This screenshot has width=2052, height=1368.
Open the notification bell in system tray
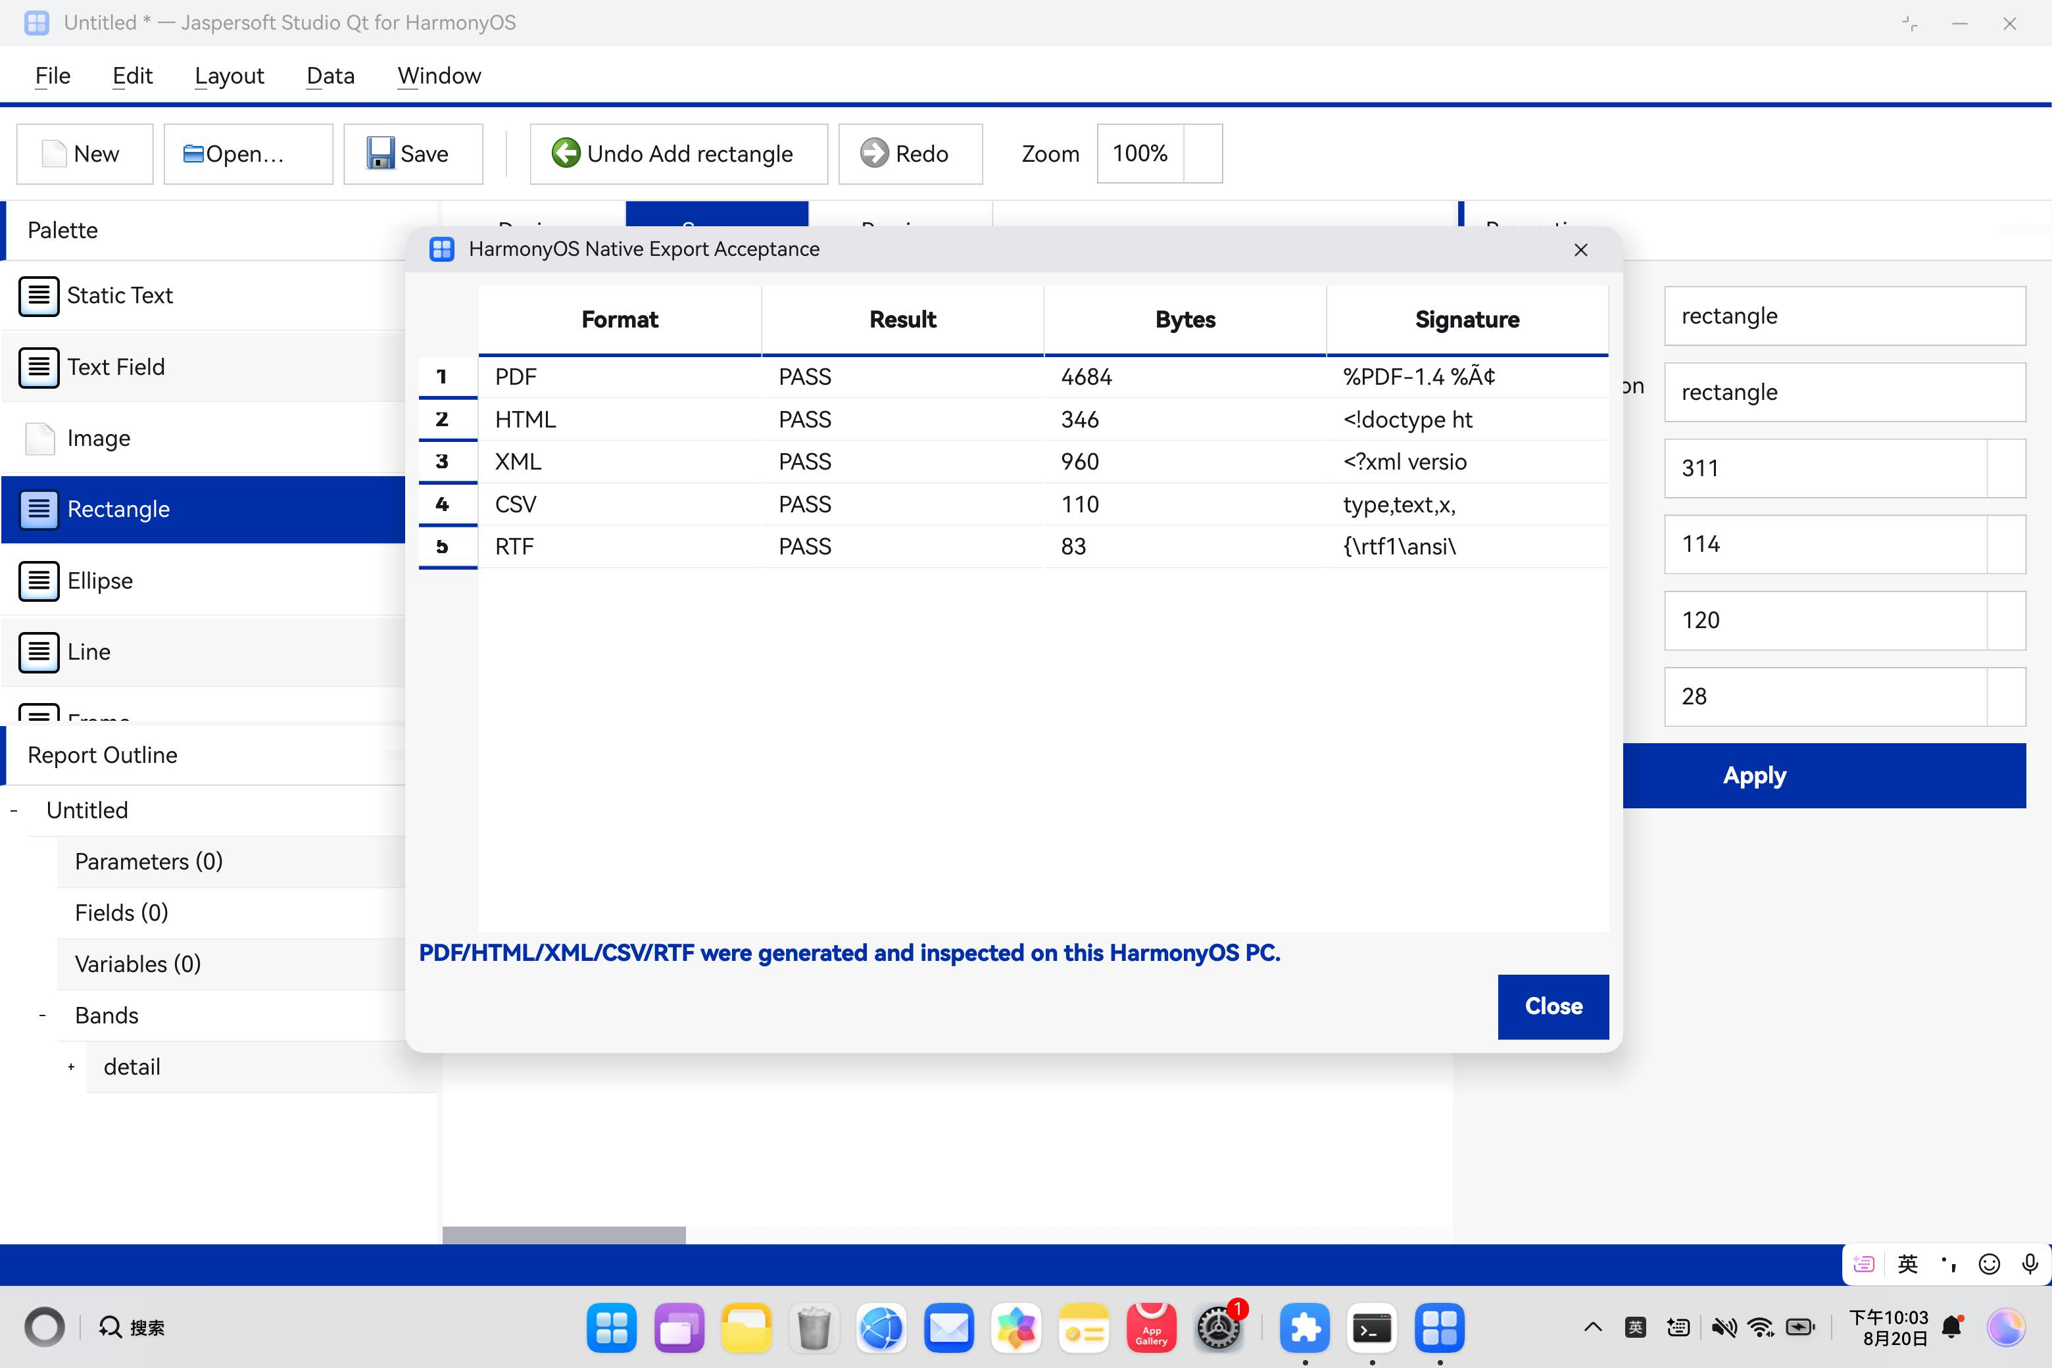pos(1953,1327)
